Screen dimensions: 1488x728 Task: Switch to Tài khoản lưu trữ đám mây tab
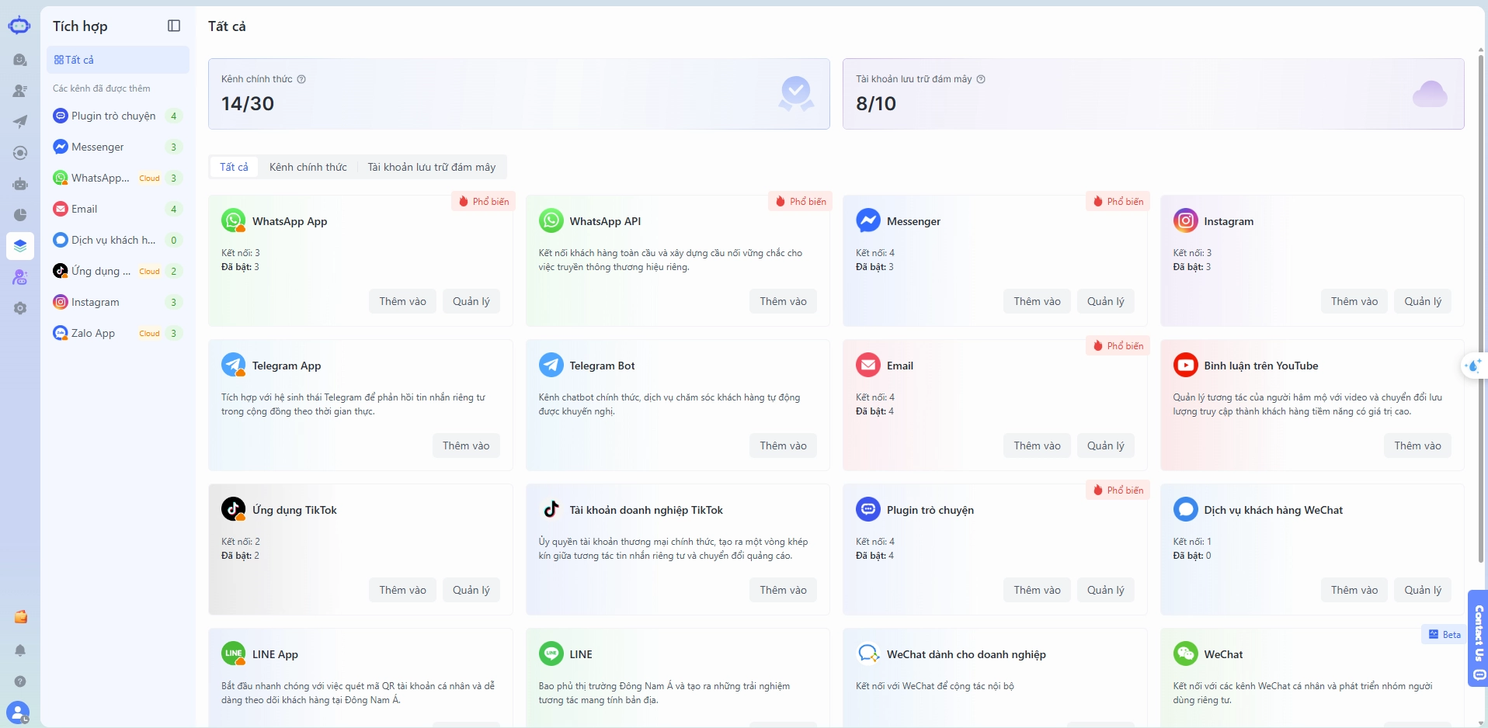pyautogui.click(x=432, y=167)
